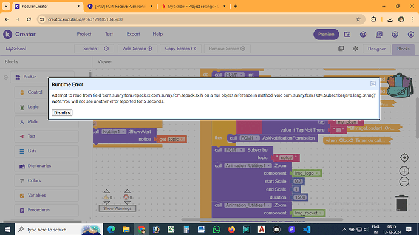Open the Export menu

click(x=133, y=34)
